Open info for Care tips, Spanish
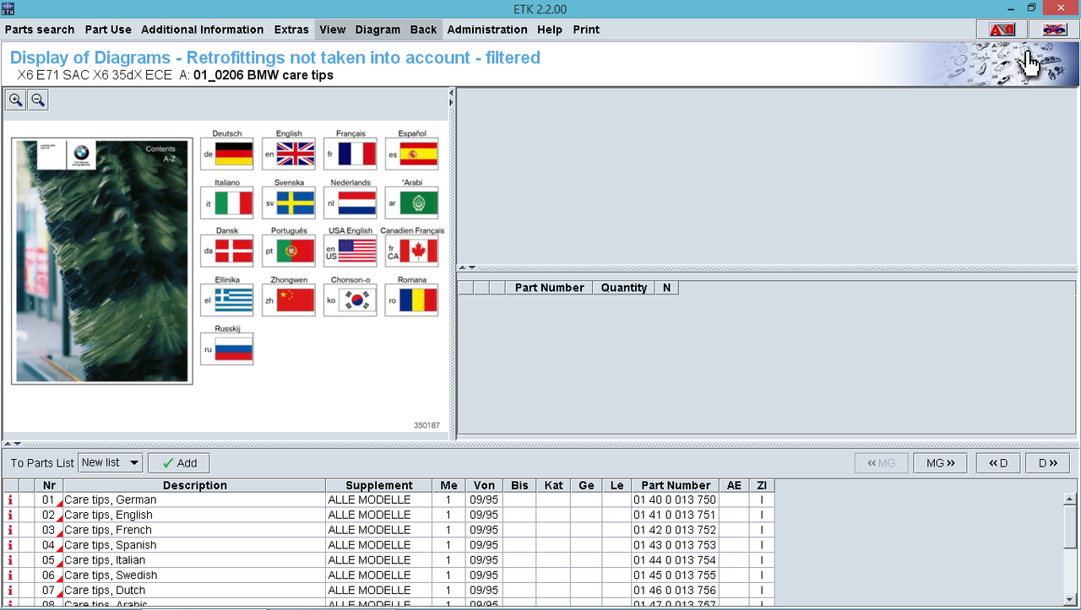This screenshot has height=610, width=1081. point(10,546)
